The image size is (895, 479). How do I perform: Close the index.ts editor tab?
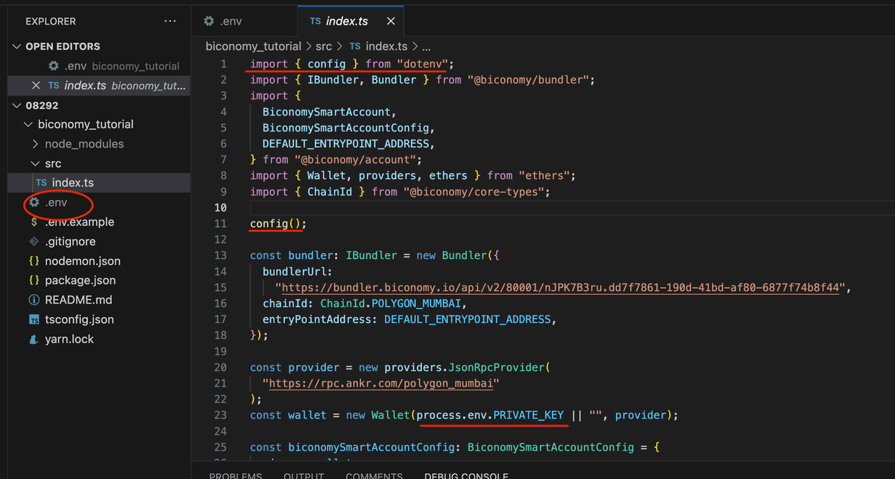tap(392, 22)
